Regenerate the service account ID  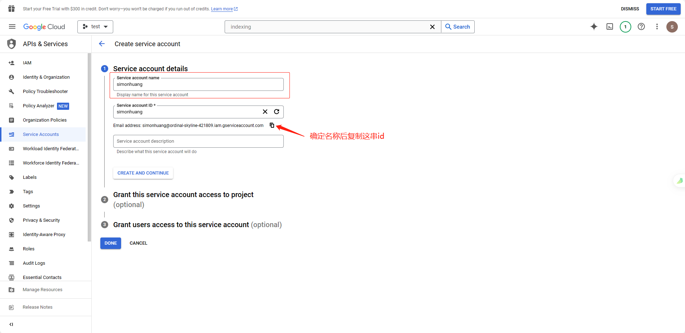tap(277, 112)
